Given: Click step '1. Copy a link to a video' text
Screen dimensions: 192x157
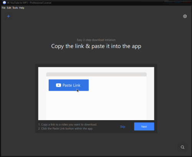Looking at the screenshot, I should [68, 124].
